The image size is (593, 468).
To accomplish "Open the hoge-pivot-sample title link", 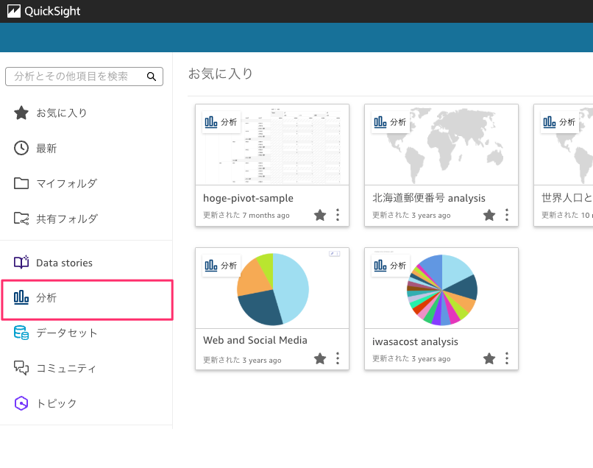I will pos(248,198).
